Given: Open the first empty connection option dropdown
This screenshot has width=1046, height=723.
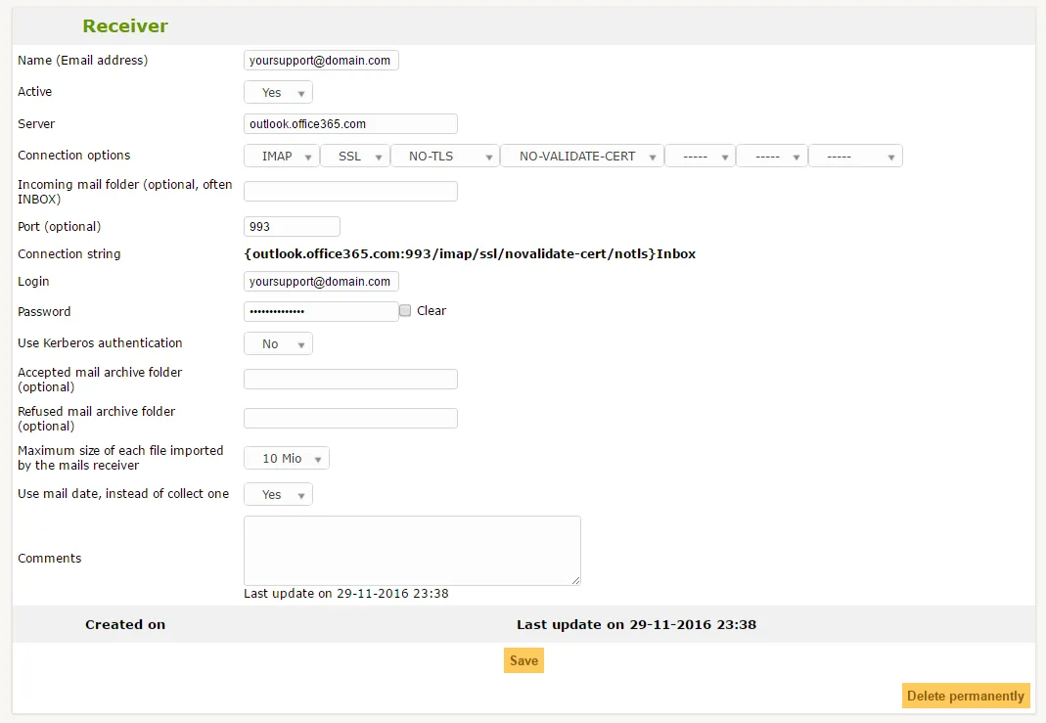Looking at the screenshot, I should pos(700,156).
